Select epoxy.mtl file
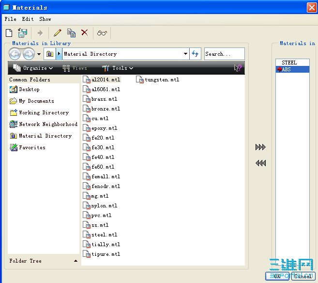 coord(100,128)
